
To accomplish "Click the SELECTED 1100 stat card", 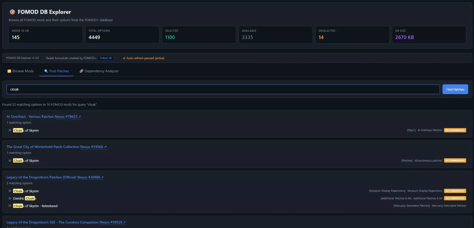I will coord(199,35).
